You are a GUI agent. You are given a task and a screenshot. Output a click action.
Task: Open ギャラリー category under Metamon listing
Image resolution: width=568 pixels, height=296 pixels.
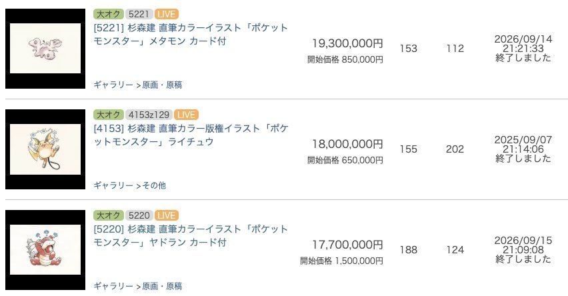113,85
